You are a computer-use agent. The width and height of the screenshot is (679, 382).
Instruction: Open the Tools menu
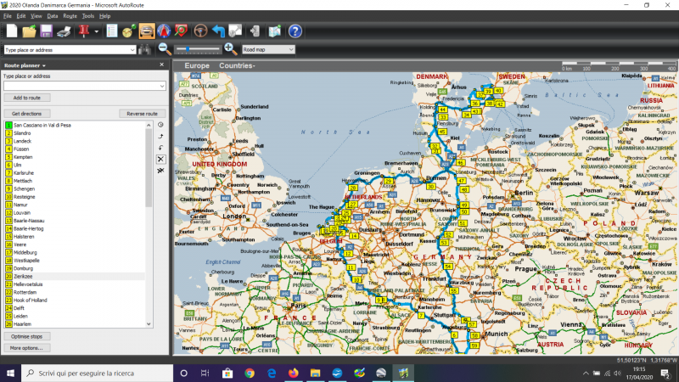tap(87, 15)
